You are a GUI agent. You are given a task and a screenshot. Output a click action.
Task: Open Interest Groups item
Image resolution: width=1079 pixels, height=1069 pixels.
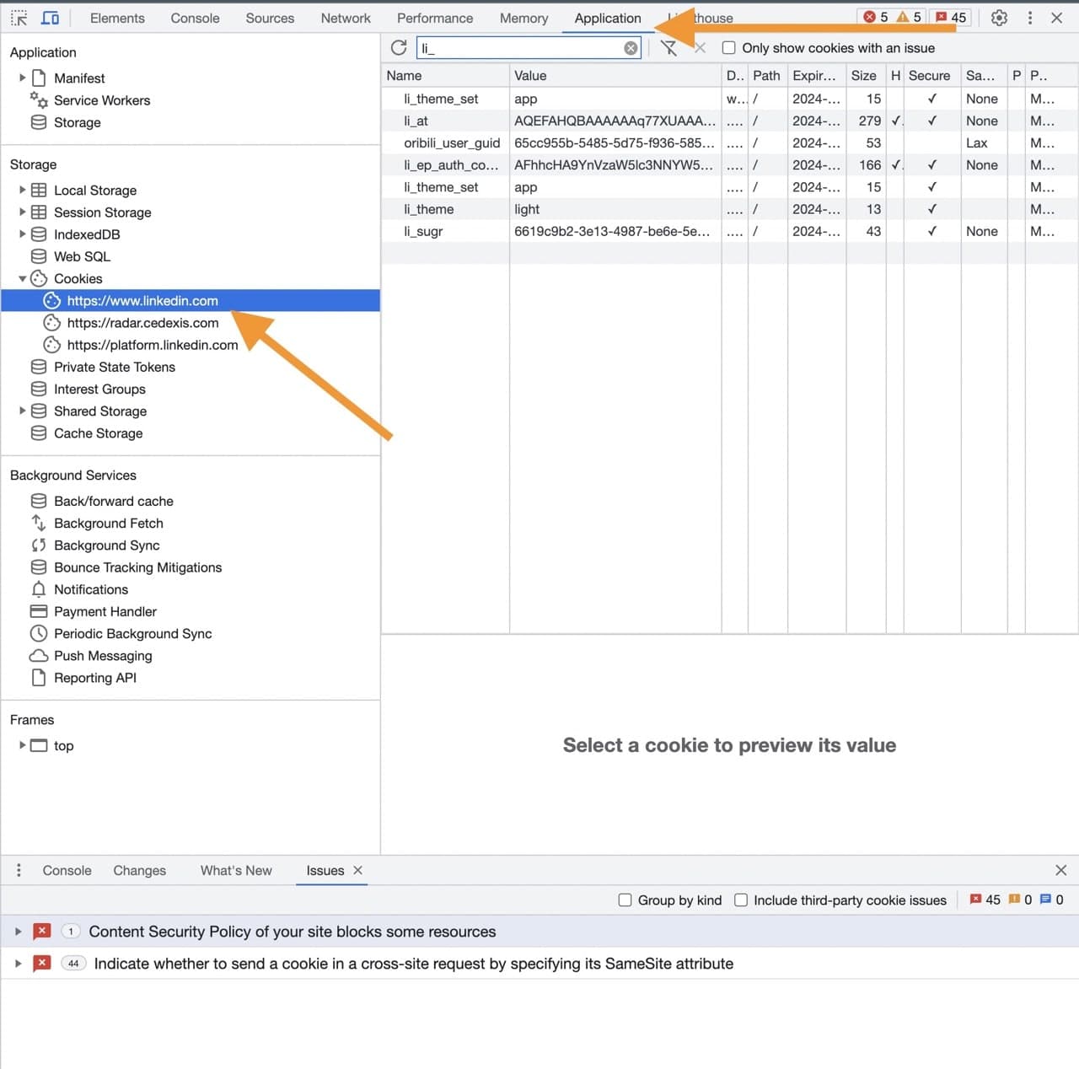(99, 389)
